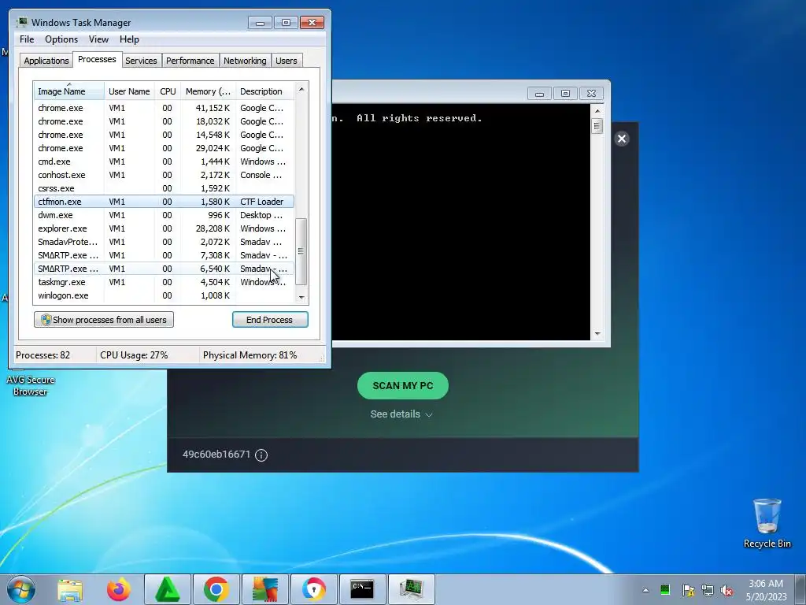806x605 pixels.
Task: Switch to the Networking tab
Action: [x=245, y=60]
